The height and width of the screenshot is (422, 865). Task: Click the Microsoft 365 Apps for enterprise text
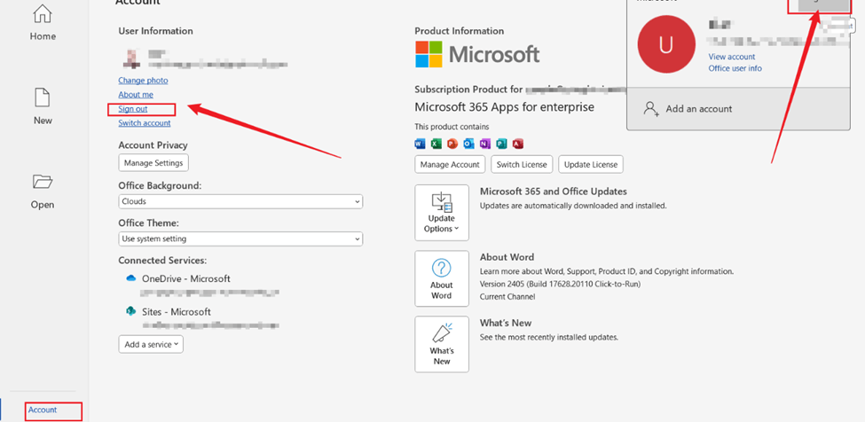[504, 107]
